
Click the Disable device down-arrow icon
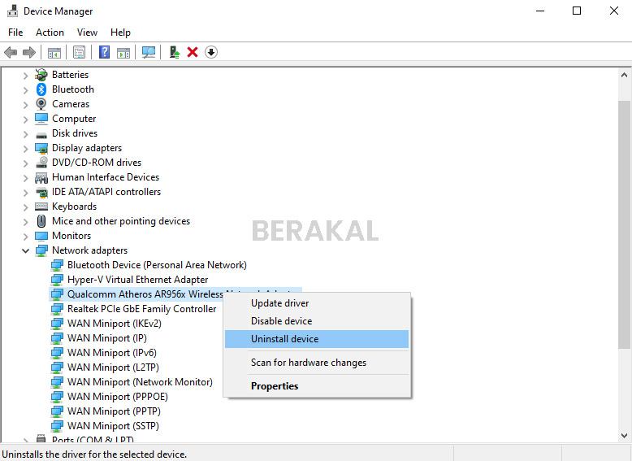(210, 52)
